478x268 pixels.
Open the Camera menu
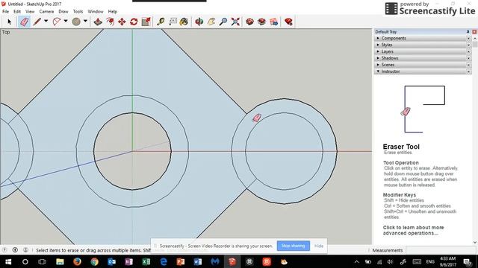click(x=46, y=12)
